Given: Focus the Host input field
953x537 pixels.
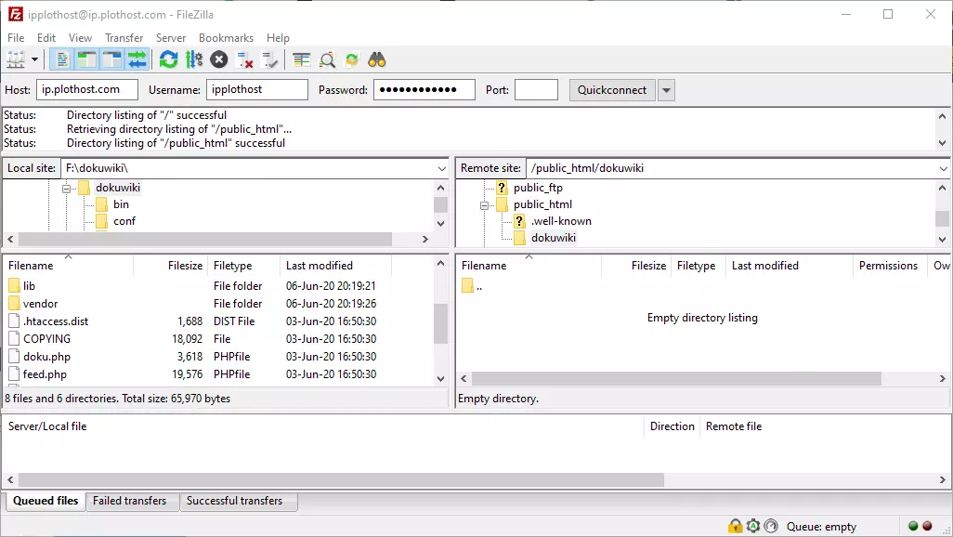Looking at the screenshot, I should click(87, 89).
